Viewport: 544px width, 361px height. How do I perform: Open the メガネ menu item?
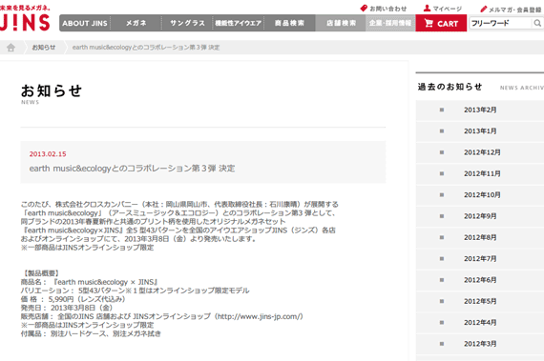136,23
